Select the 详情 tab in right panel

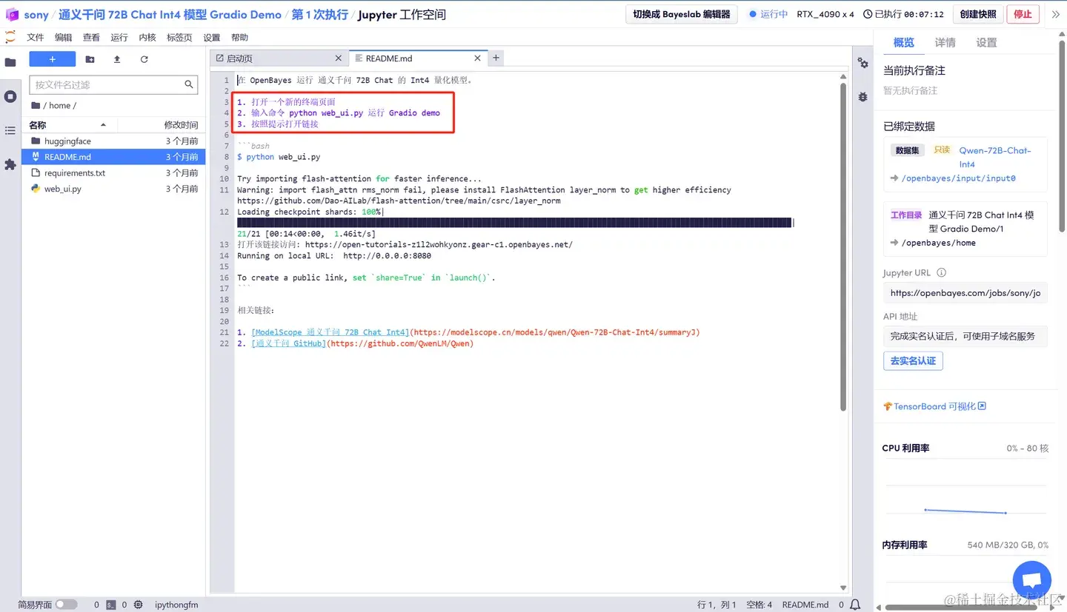pyautogui.click(x=945, y=43)
